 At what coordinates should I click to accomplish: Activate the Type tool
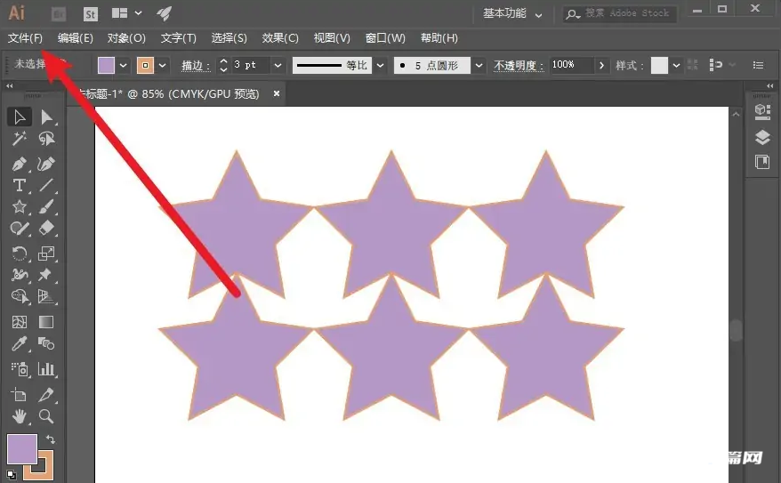click(20, 185)
